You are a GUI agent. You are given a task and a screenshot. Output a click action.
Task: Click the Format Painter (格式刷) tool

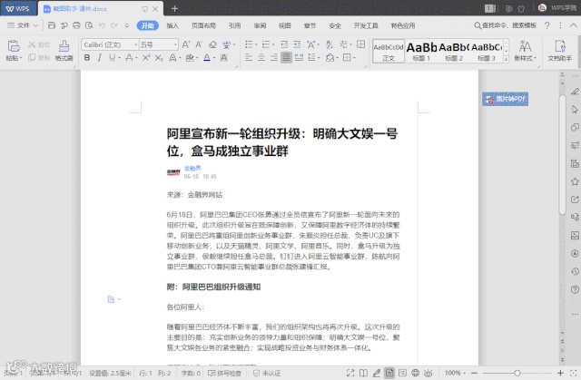pyautogui.click(x=64, y=50)
